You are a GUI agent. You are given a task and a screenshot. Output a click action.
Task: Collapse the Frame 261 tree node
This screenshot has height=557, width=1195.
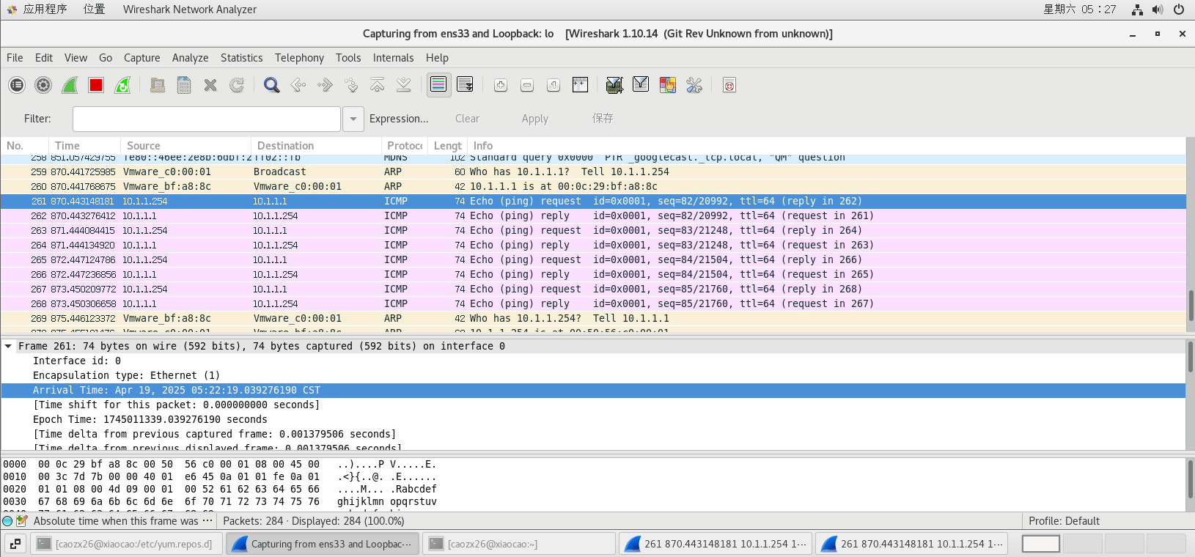(8, 346)
